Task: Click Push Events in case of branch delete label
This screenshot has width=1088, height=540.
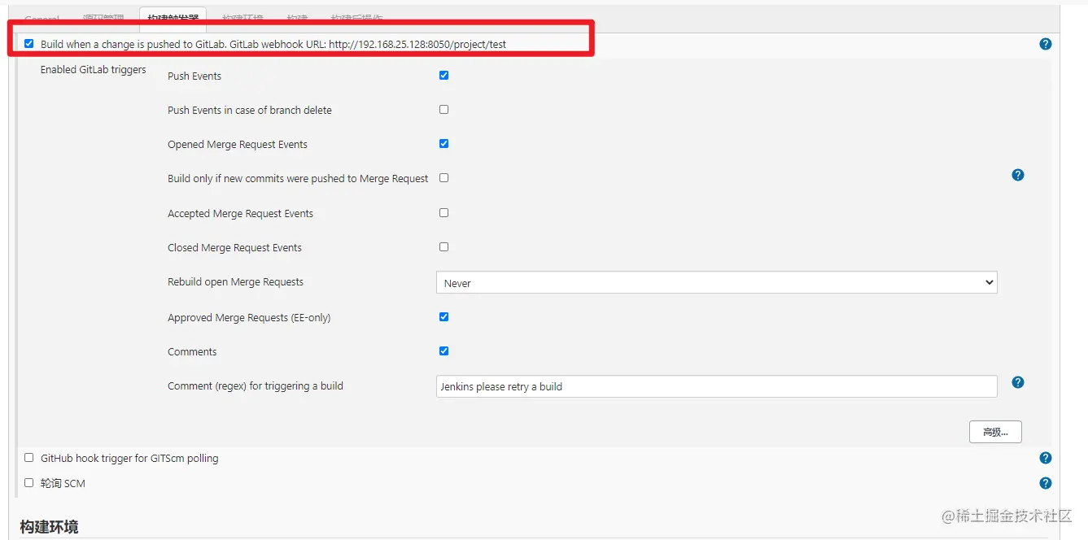Action: [250, 111]
